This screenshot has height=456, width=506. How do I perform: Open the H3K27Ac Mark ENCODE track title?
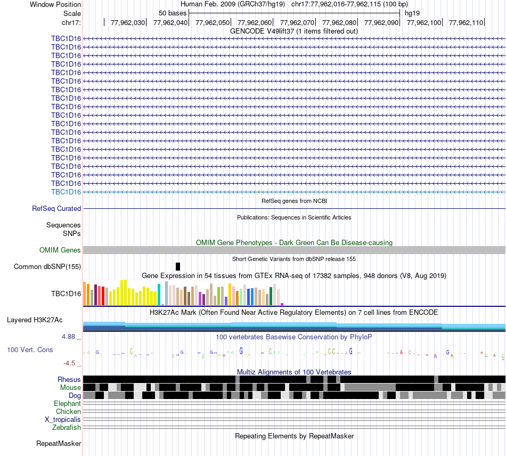coord(294,313)
